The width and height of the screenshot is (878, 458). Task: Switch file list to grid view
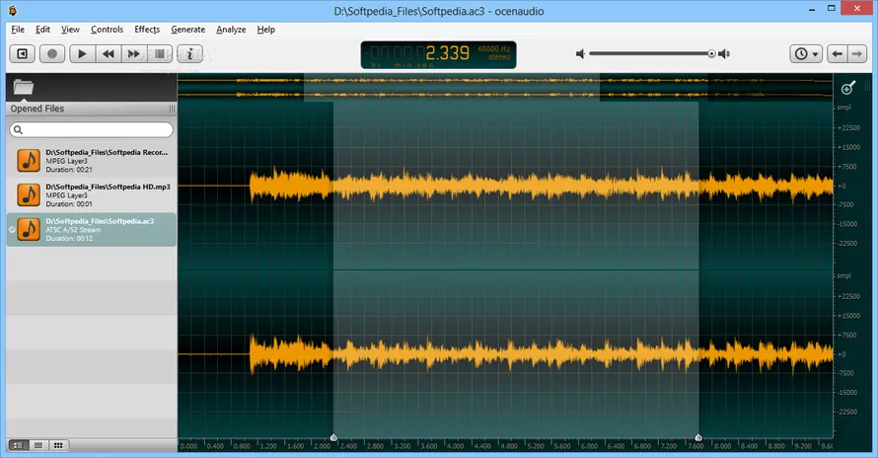pos(58,445)
